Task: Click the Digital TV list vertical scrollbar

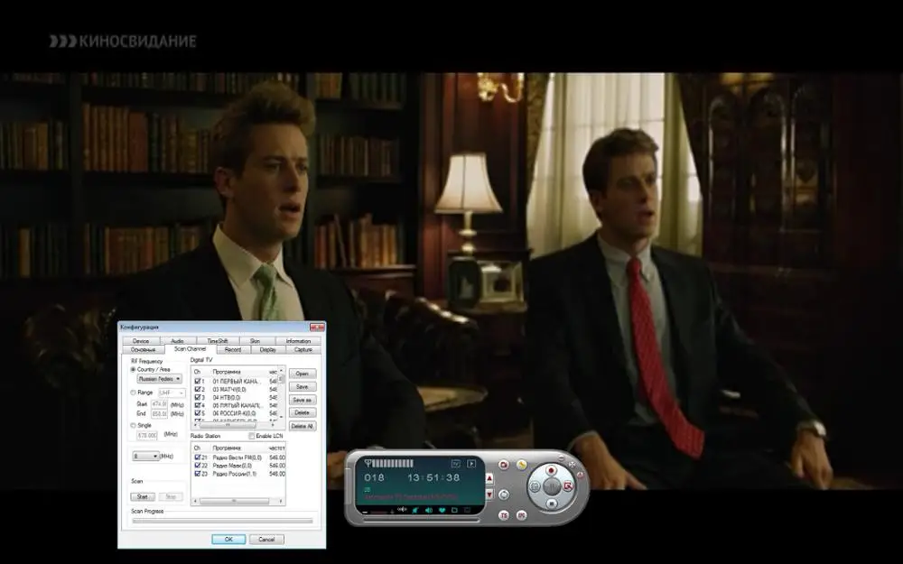Action: (x=281, y=393)
